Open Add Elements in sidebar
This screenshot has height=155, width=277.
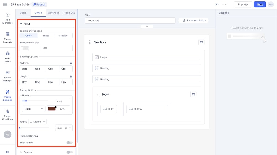tap(7, 18)
